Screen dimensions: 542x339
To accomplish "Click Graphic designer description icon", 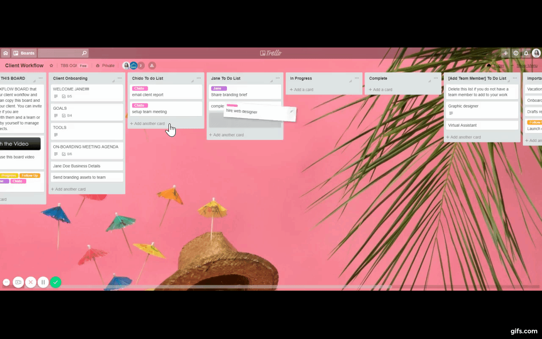I will coord(451,114).
